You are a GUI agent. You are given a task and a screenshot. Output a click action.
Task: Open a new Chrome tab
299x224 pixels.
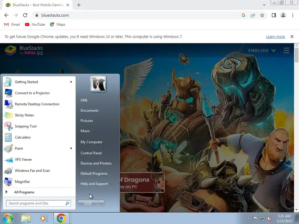[79, 5]
